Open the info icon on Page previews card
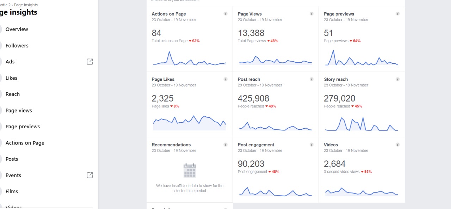The image size is (451, 209). click(398, 14)
